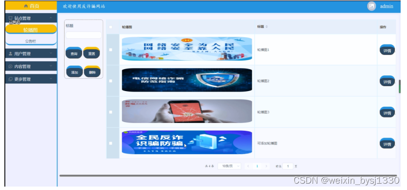Open the 公告栏 menu item
The image size is (407, 190).
pos(31,41)
